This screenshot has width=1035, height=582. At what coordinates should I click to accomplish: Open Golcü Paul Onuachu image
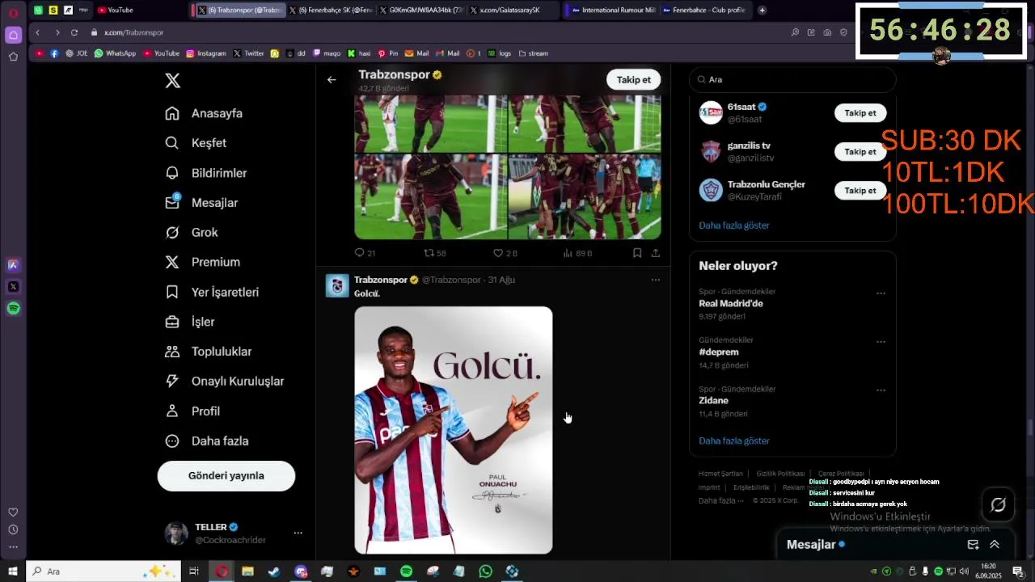click(x=454, y=430)
